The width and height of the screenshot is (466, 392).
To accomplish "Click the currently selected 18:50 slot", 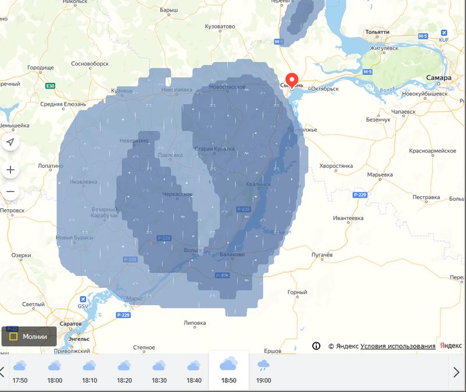I will pos(228,370).
